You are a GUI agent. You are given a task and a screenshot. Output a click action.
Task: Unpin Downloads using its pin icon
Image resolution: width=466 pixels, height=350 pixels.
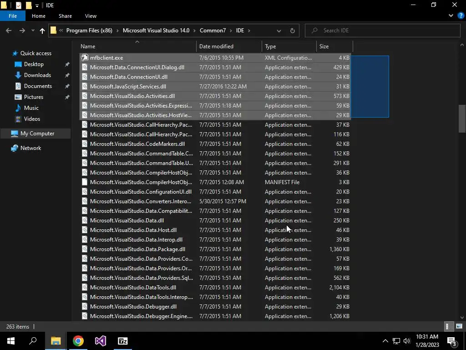pyautogui.click(x=67, y=75)
